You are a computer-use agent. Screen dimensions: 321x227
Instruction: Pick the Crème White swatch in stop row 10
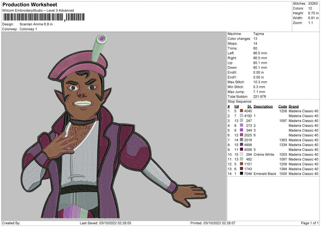(x=242, y=154)
